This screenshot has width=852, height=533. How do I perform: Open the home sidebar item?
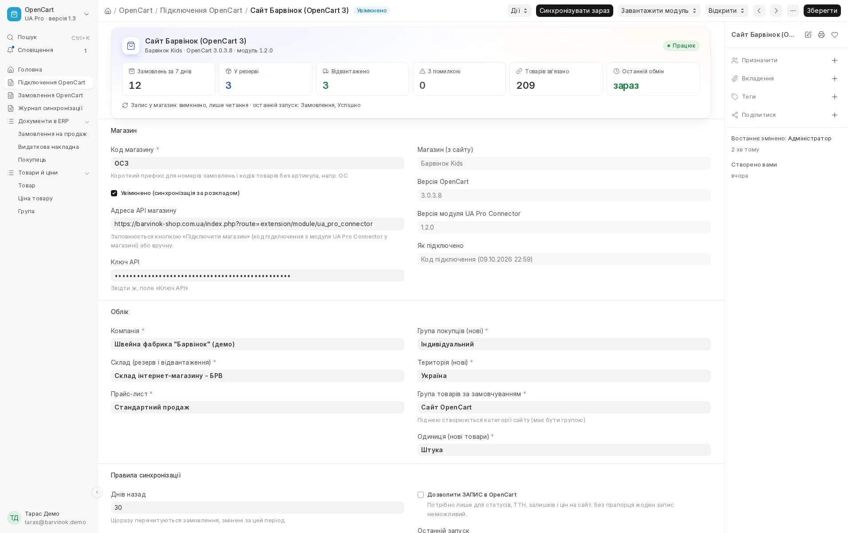(x=48, y=70)
